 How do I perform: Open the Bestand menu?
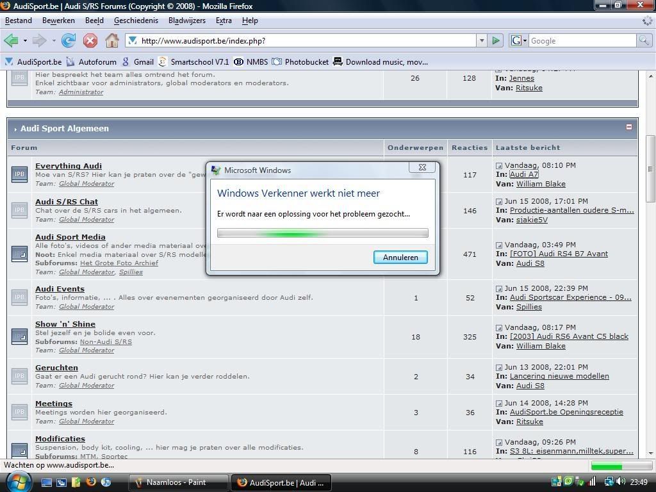19,20
